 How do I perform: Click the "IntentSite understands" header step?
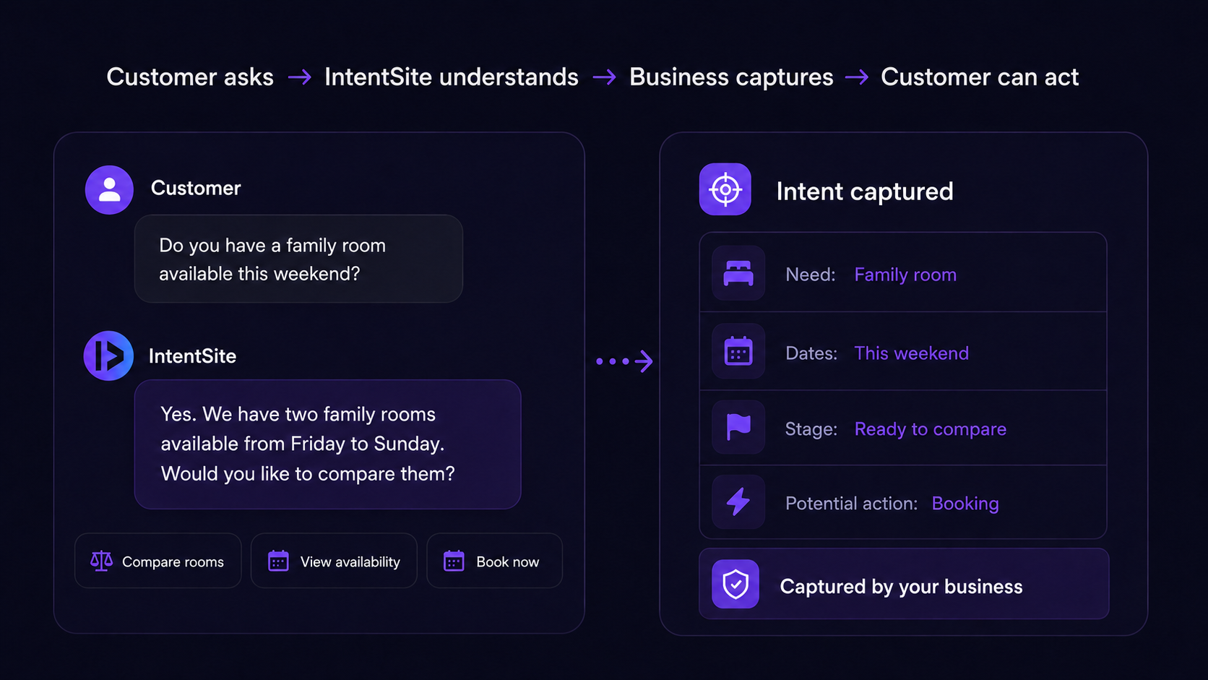point(452,77)
